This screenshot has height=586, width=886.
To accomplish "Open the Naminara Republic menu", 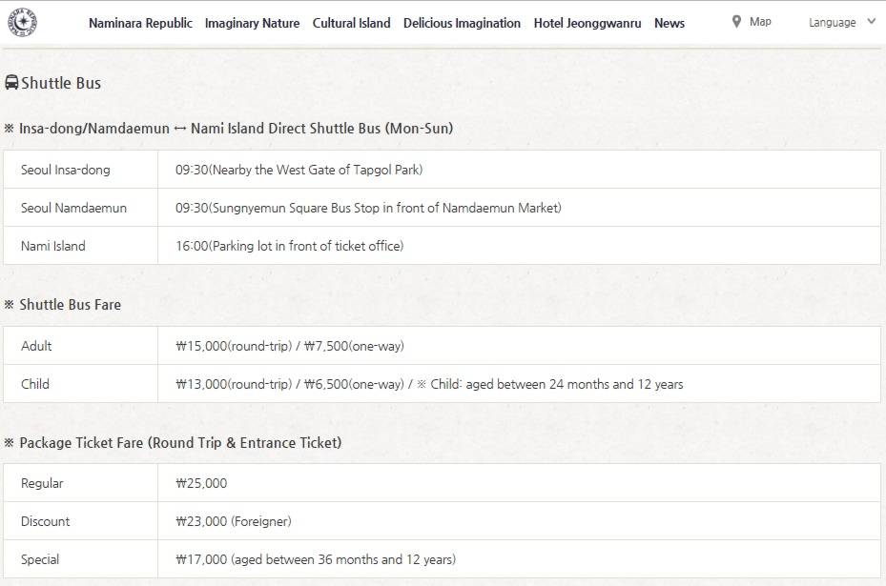I will (140, 23).
